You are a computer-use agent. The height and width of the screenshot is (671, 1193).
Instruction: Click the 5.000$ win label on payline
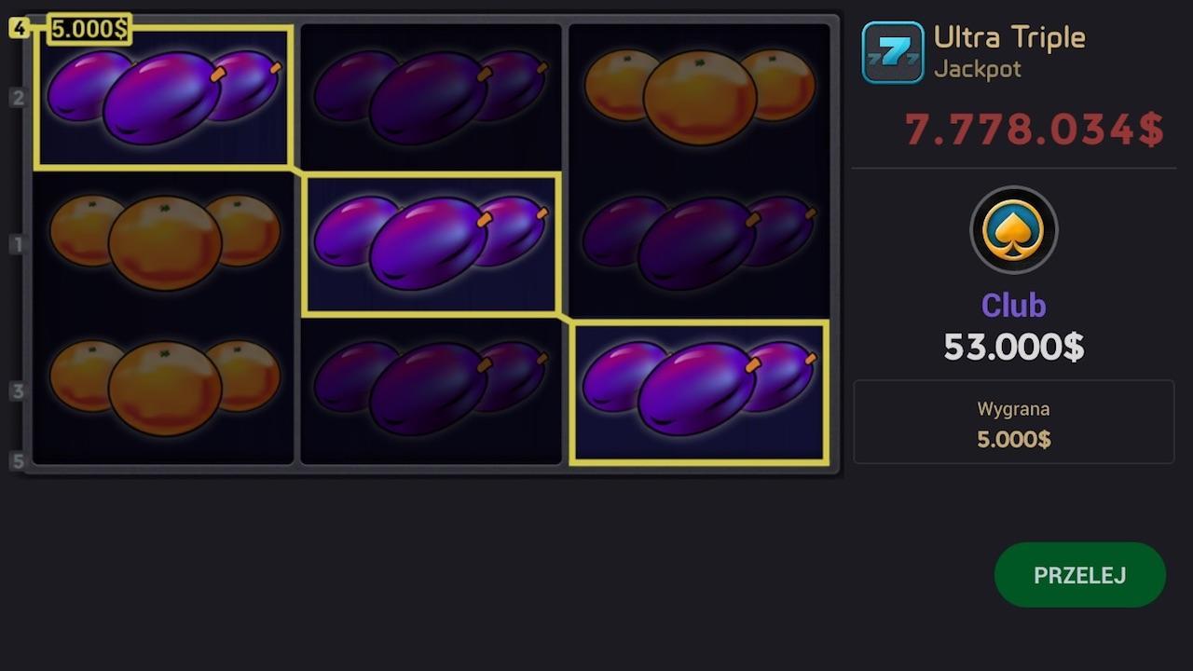(89, 29)
